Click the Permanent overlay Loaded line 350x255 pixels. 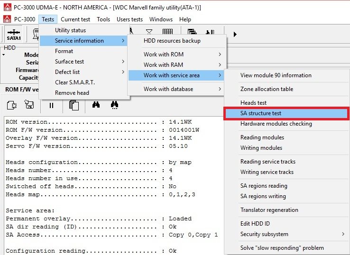tap(99, 219)
